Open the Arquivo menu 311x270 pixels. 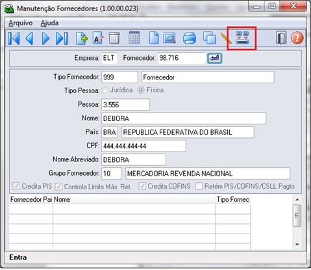[21, 23]
